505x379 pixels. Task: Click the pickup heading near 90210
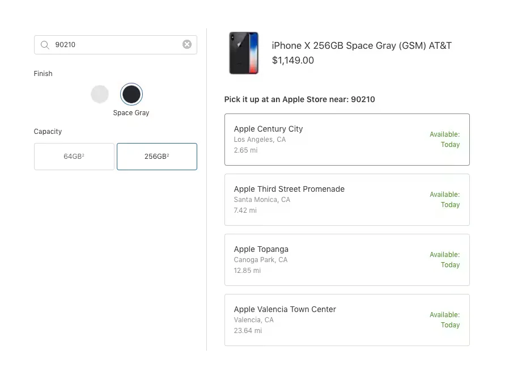point(299,99)
